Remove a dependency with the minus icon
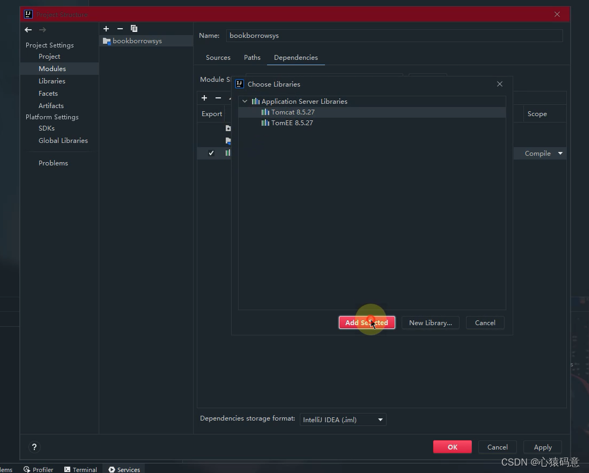 [x=218, y=97]
